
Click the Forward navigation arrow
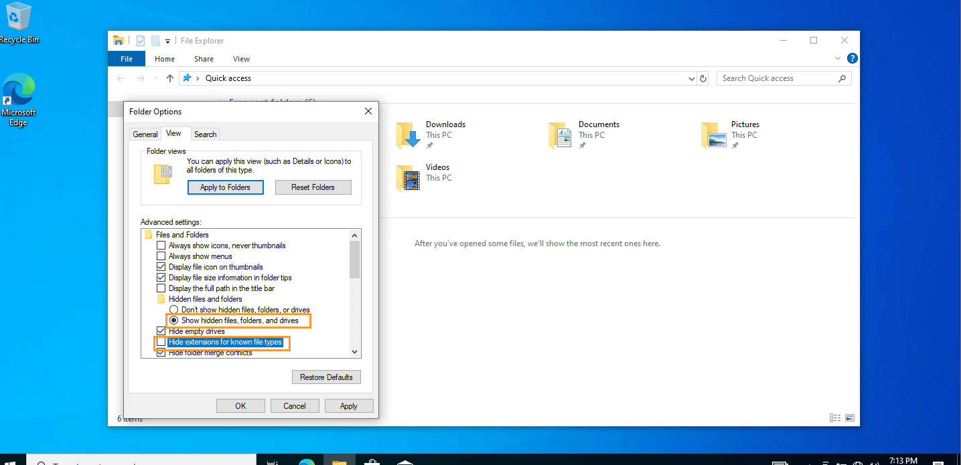click(x=140, y=78)
